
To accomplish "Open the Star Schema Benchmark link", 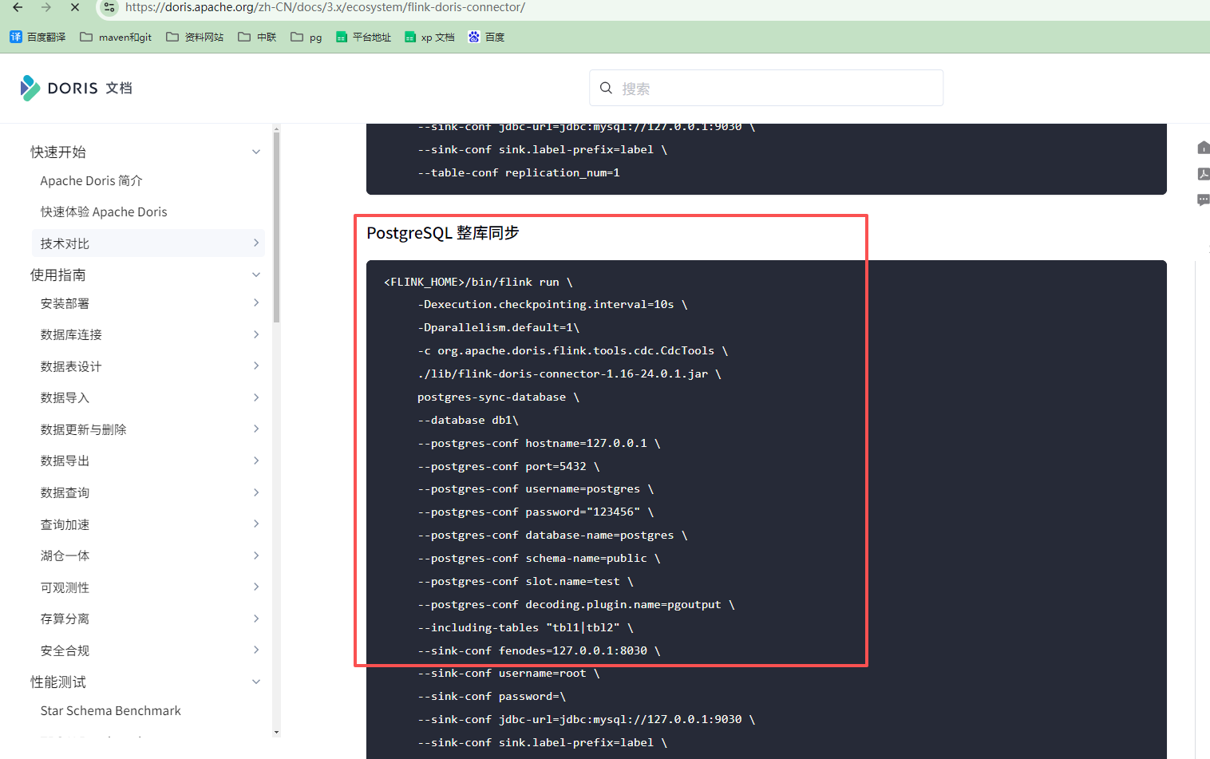I will [x=111, y=710].
